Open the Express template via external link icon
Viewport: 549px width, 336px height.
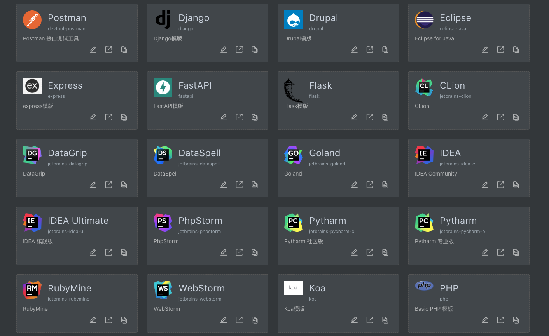[108, 117]
